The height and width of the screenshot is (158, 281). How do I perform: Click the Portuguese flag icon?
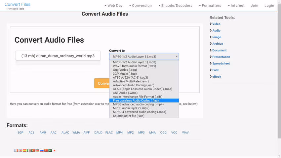point(33,150)
